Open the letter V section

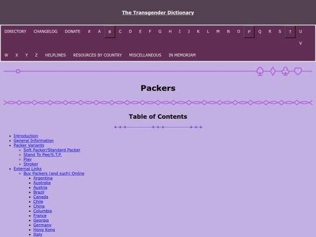pyautogui.click(x=300, y=43)
